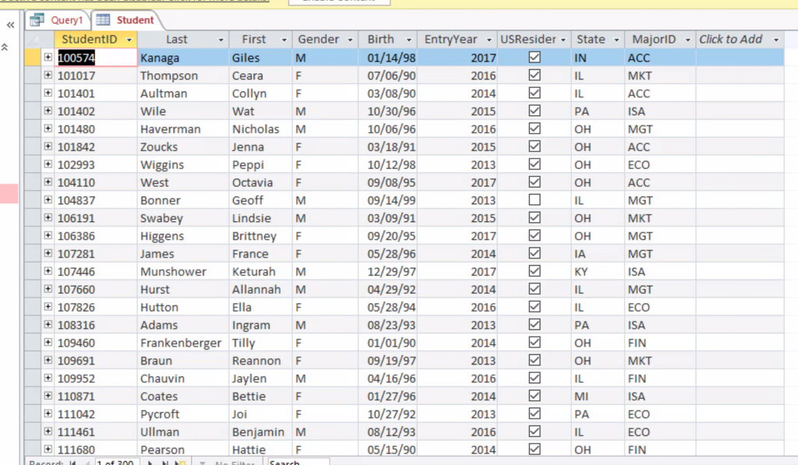The image size is (798, 465).
Task: Click the next record navigation icon
Action: coord(150,460)
